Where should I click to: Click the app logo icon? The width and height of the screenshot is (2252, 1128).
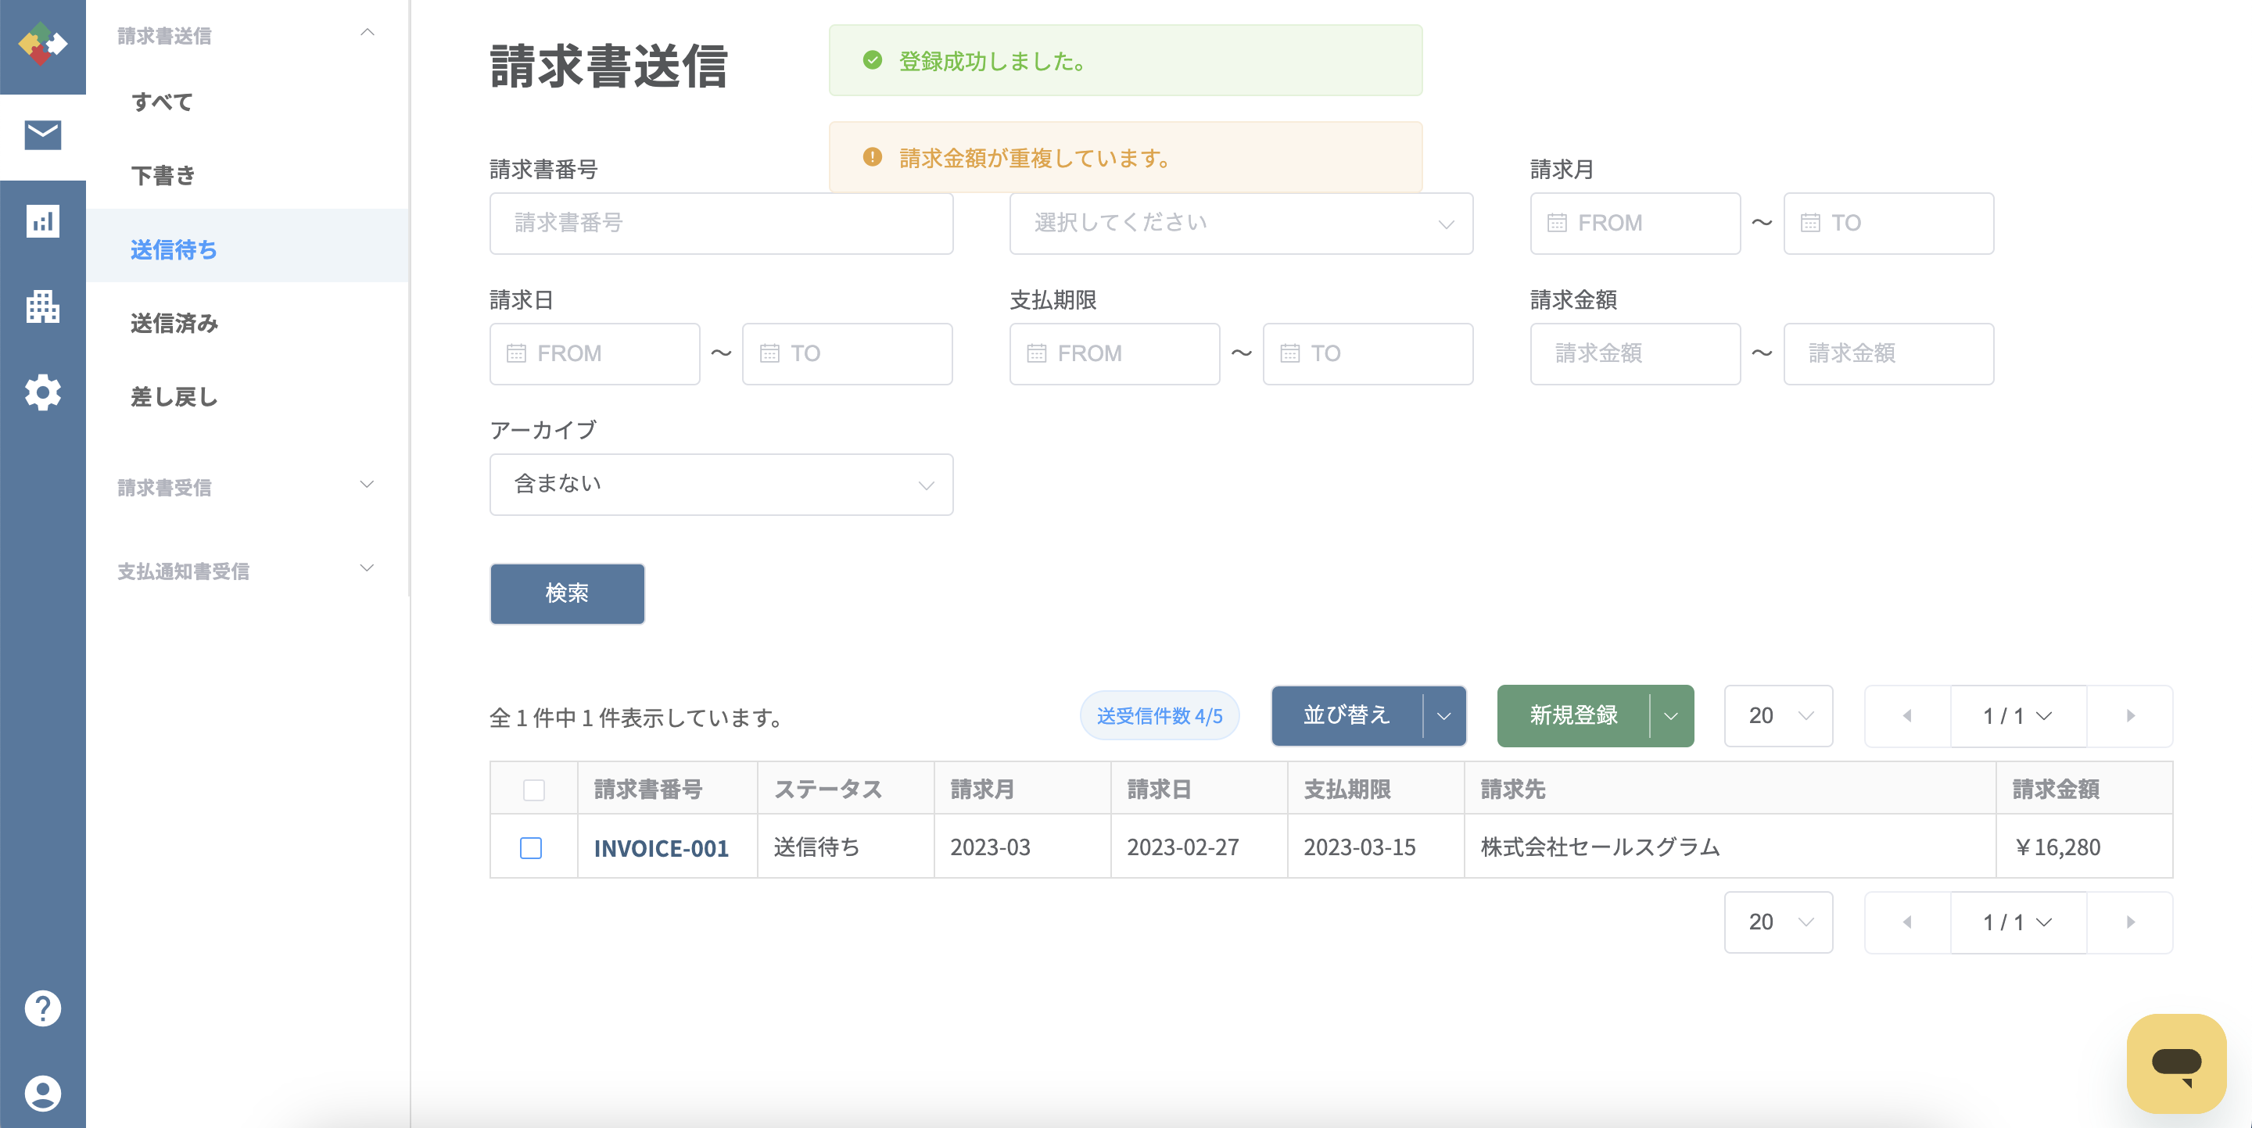42,44
